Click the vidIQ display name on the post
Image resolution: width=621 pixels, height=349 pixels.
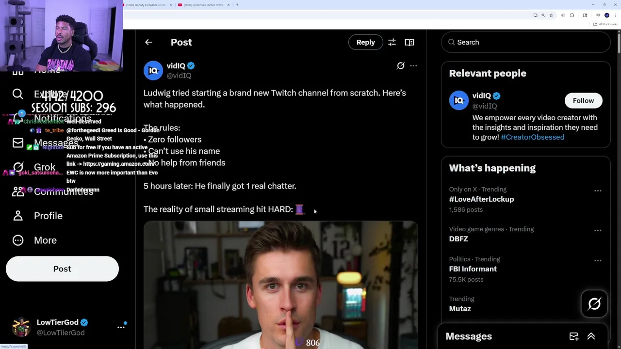tap(176, 66)
